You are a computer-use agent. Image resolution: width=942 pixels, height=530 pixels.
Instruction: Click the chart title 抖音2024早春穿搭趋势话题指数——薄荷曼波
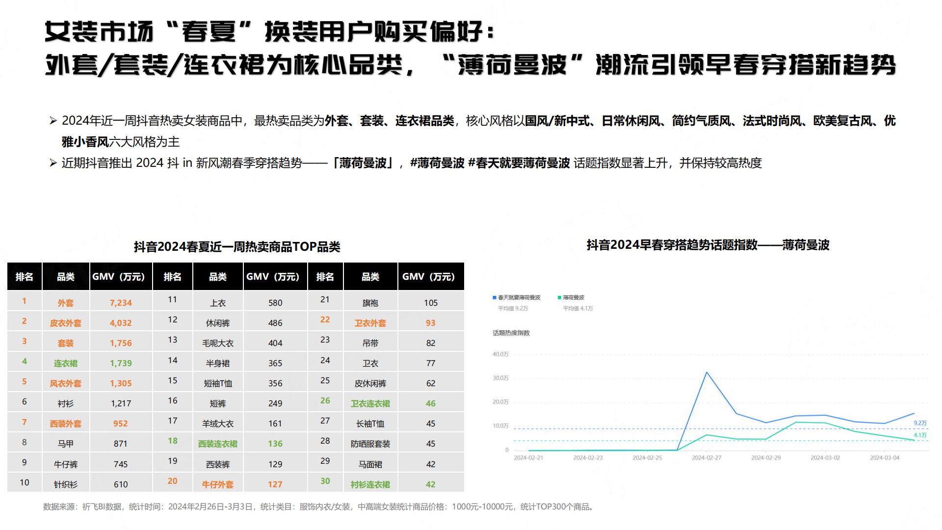tap(708, 245)
